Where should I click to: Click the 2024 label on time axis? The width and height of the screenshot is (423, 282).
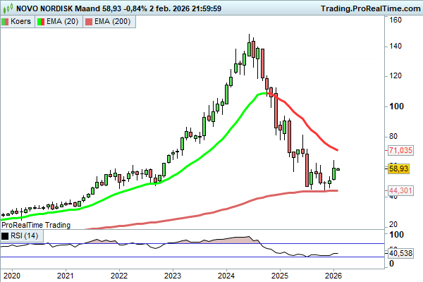pyautogui.click(x=226, y=276)
